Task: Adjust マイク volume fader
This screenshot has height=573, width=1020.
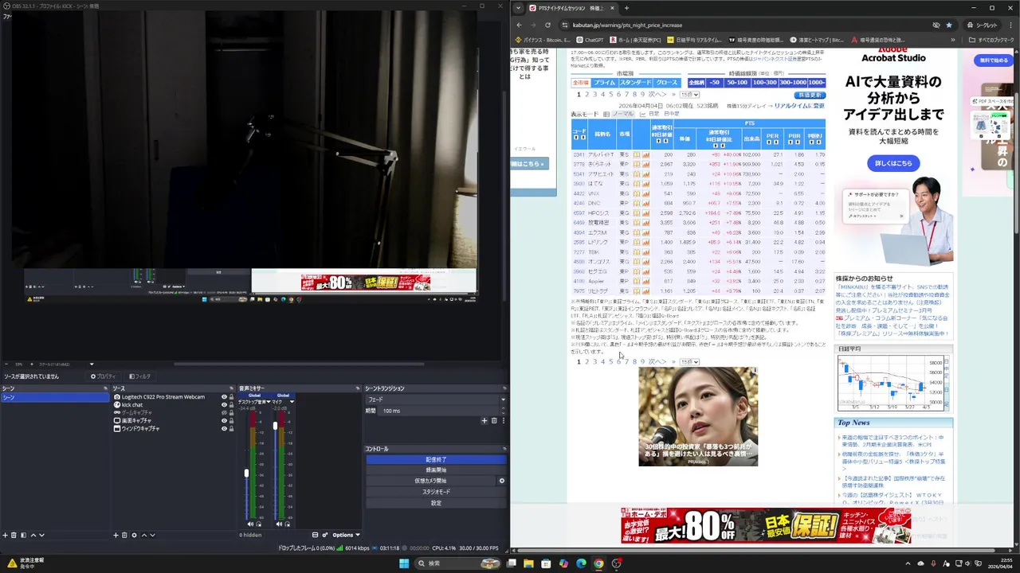Action: click(275, 426)
